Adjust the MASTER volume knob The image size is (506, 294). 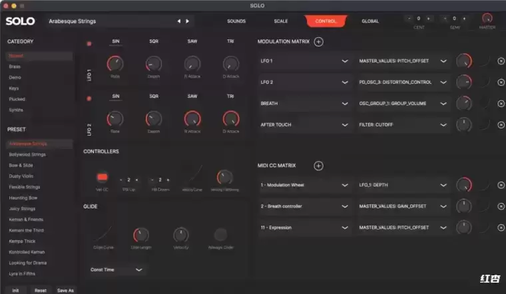click(x=487, y=18)
